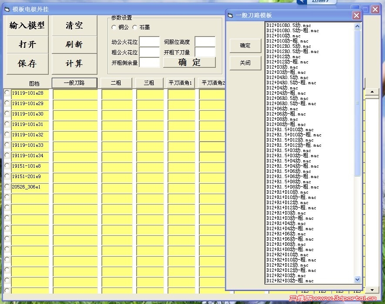Click main window scroll down arrow
Image resolution: width=385 pixels, height=304 pixels.
click(372, 290)
